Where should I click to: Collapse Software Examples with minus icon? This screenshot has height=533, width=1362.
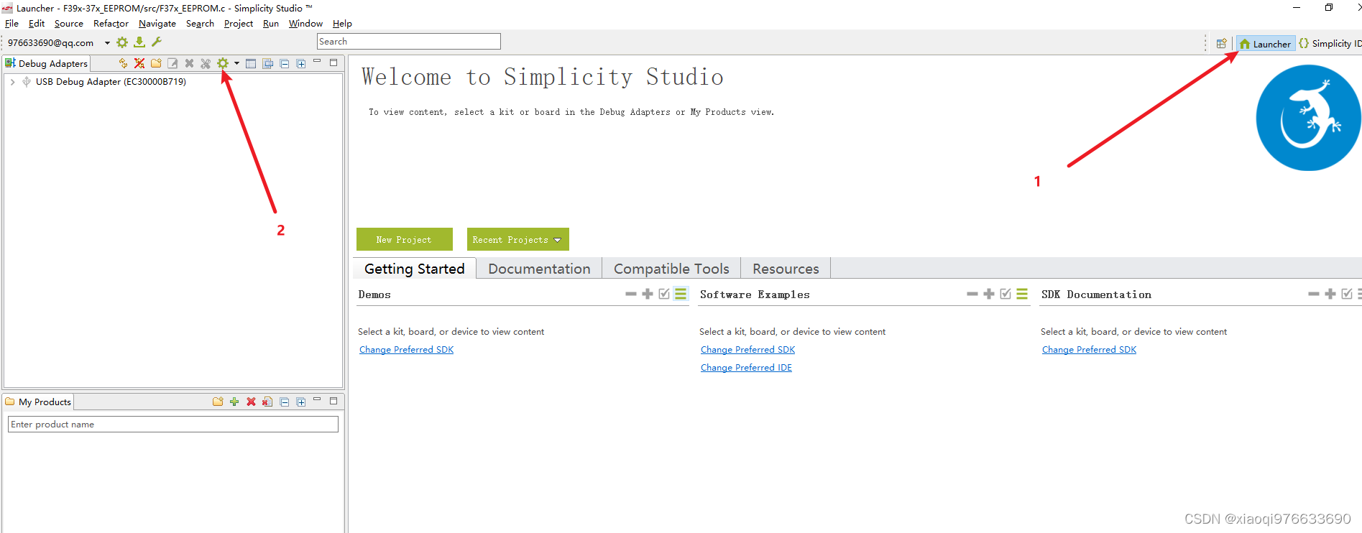point(972,294)
